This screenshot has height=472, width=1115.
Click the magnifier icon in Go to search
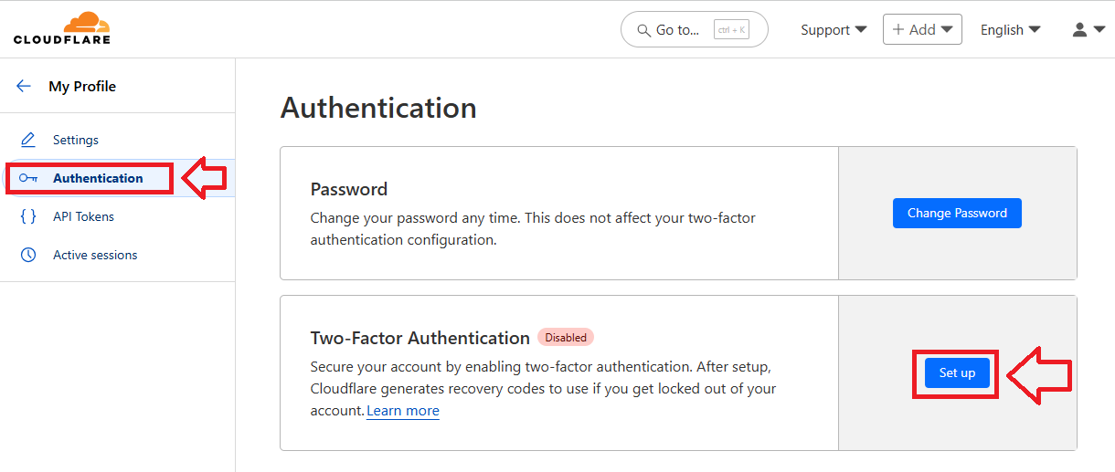click(x=642, y=30)
